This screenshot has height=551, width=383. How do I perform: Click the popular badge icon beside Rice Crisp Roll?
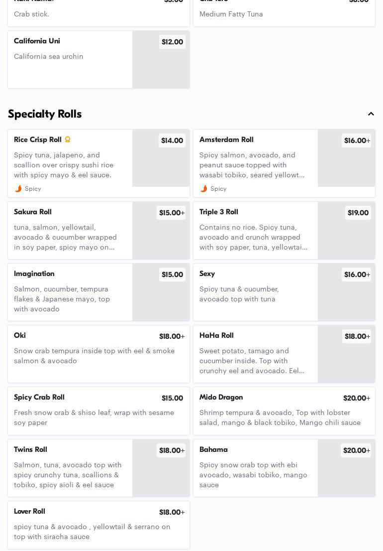(68, 140)
